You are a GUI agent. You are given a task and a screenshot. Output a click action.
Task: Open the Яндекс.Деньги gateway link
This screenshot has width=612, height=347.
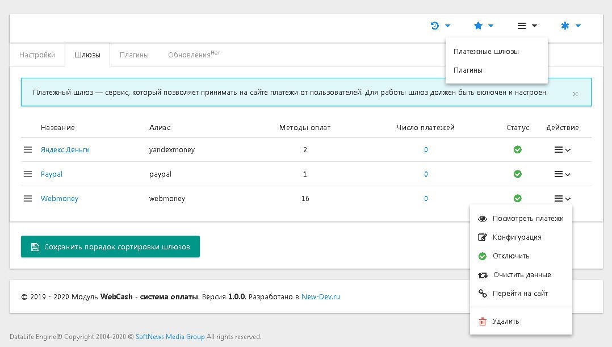click(65, 149)
